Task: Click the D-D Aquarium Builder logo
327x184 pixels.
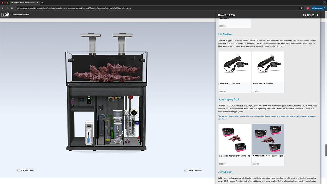Action: click(5, 14)
